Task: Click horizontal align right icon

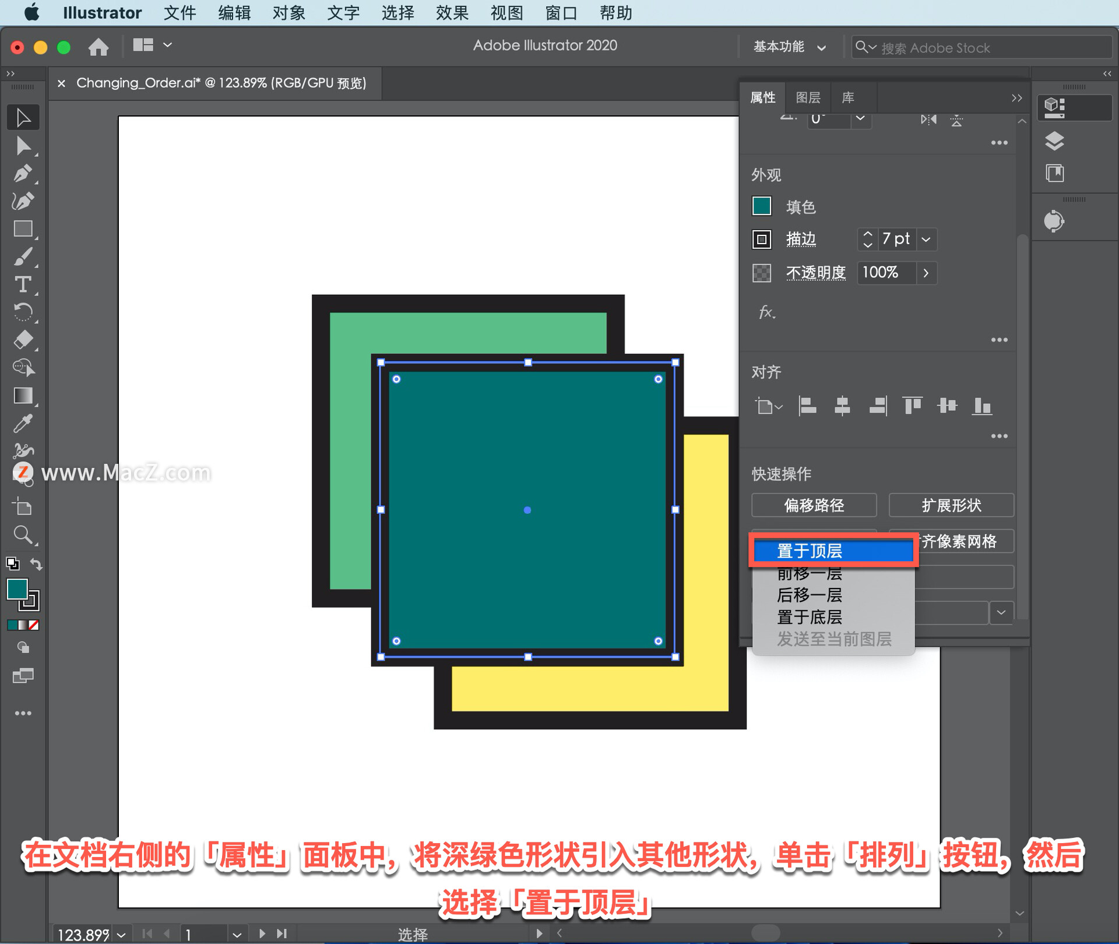Action: 878,406
